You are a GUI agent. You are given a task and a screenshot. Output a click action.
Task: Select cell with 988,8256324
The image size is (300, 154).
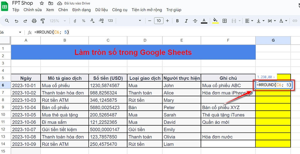pos(108,93)
